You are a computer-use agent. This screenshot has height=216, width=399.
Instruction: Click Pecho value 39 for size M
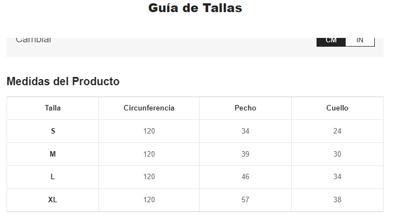(245, 154)
